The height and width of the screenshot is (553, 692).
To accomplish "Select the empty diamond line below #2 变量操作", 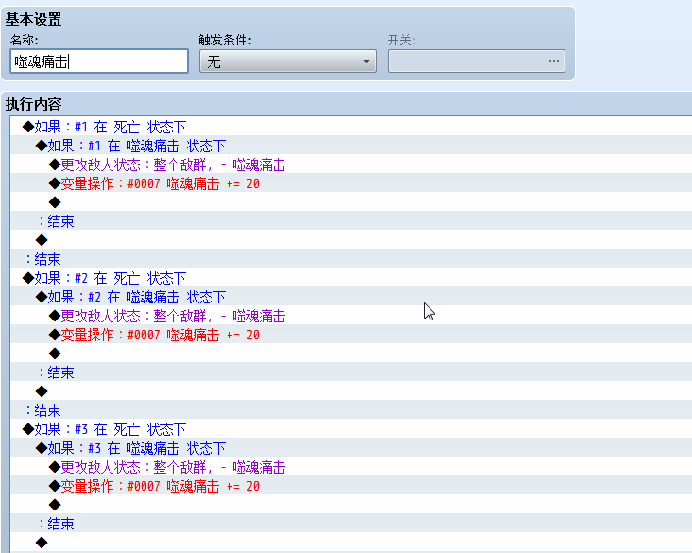I will click(x=351, y=354).
